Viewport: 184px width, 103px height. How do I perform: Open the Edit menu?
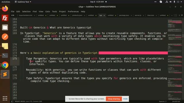pyautogui.click(x=18, y=11)
